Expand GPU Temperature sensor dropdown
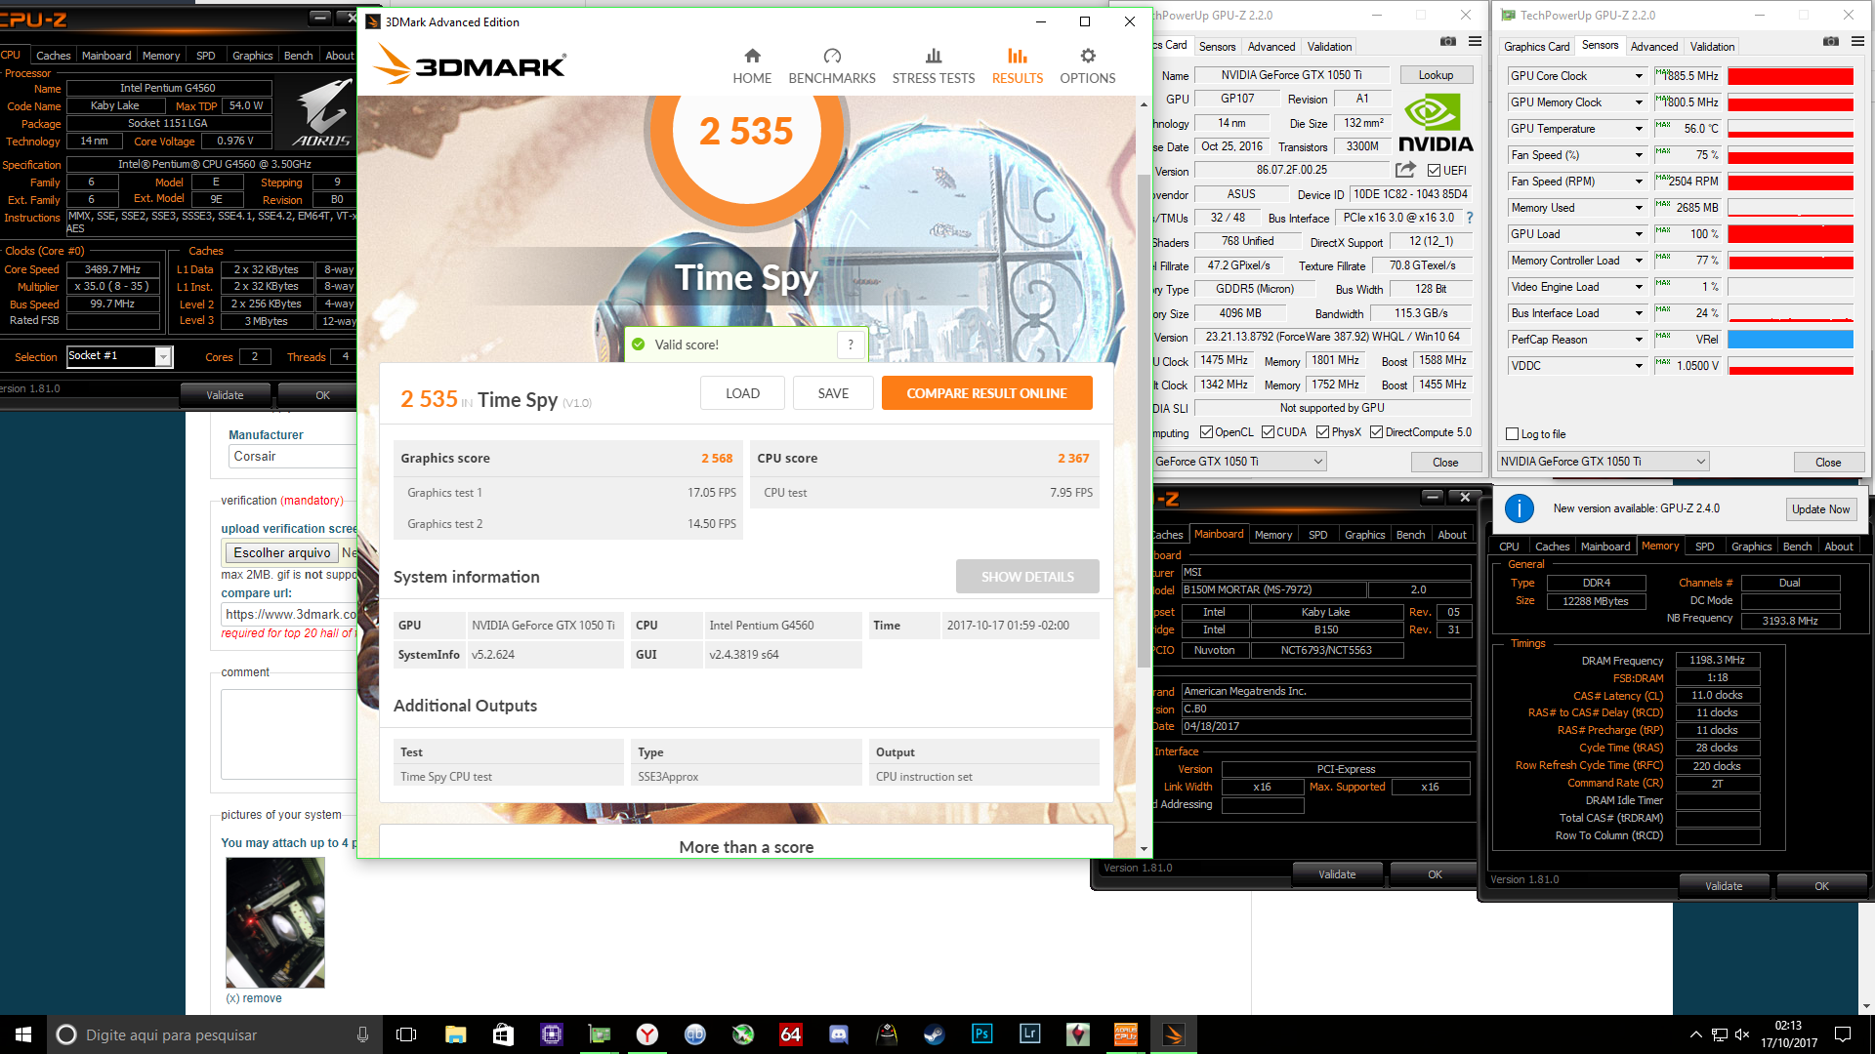Screen dimensions: 1875x1054 coord(1639,129)
